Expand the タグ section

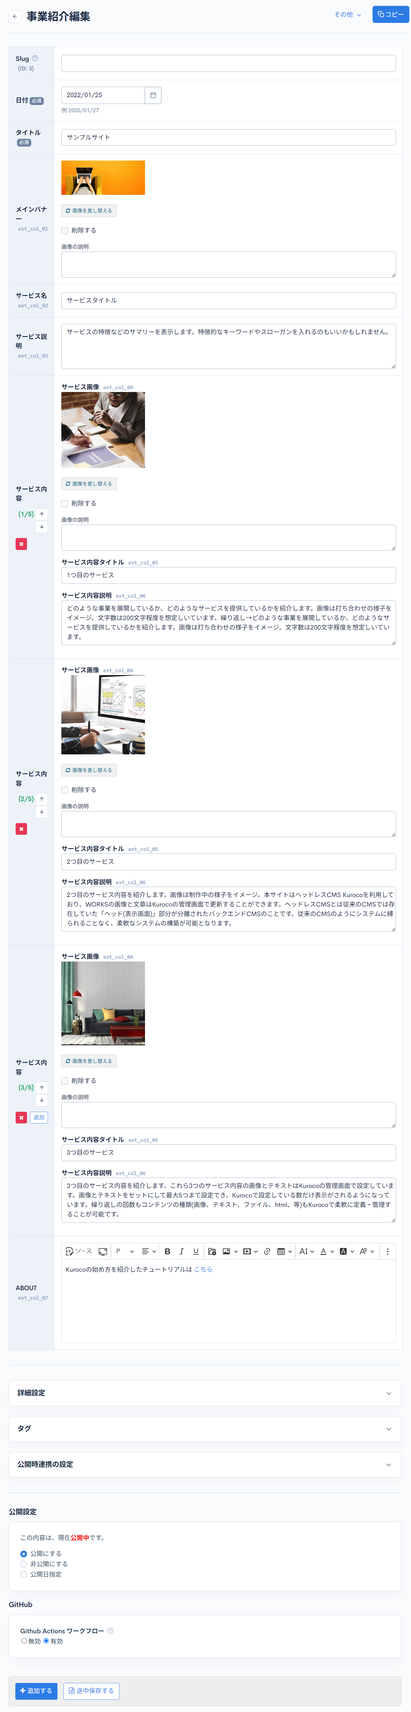click(x=204, y=1428)
